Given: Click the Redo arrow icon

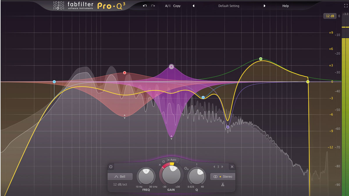Looking at the screenshot, I should (153, 6).
